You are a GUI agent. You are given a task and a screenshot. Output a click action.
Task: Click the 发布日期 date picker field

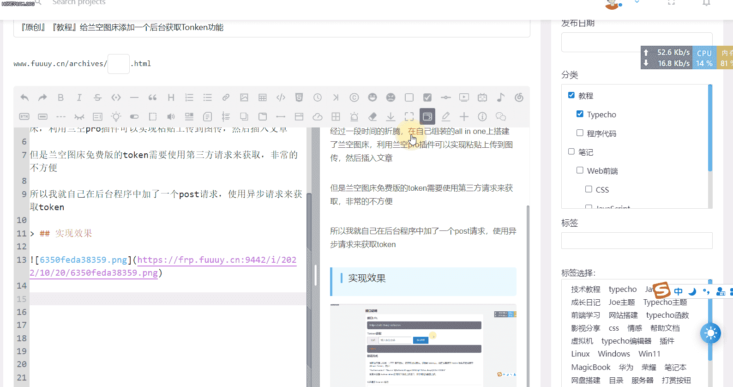[x=637, y=42]
